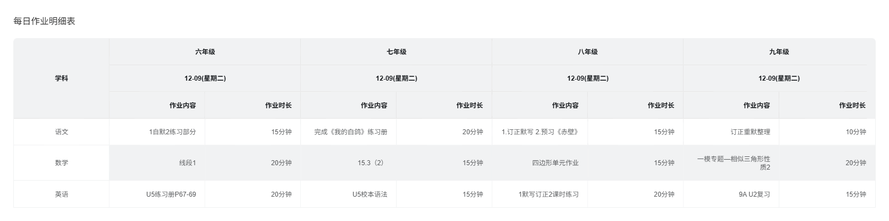
Task: Click the 每日作业明细表 title
Action: (44, 22)
